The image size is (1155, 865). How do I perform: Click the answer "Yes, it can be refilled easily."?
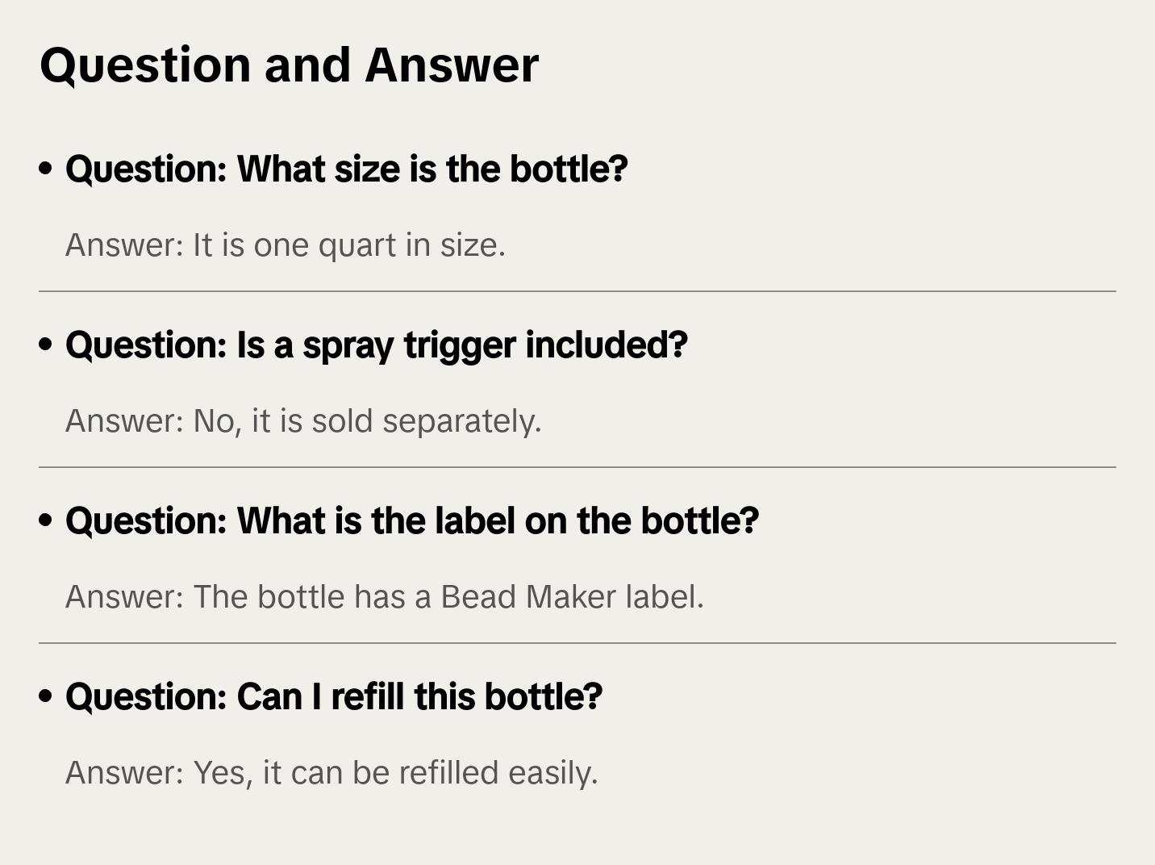point(331,773)
